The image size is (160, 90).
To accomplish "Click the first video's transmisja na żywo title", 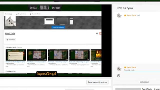I will (x=15, y=62).
